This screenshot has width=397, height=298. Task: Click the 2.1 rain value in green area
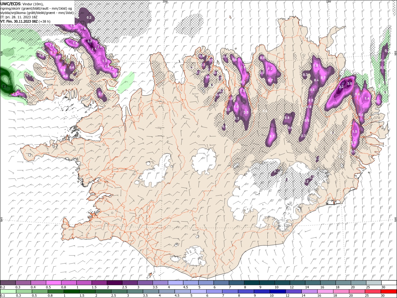click(4, 86)
